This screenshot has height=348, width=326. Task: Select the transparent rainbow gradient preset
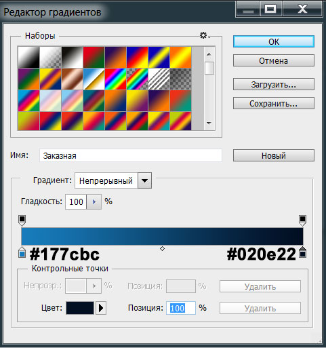tap(137, 79)
